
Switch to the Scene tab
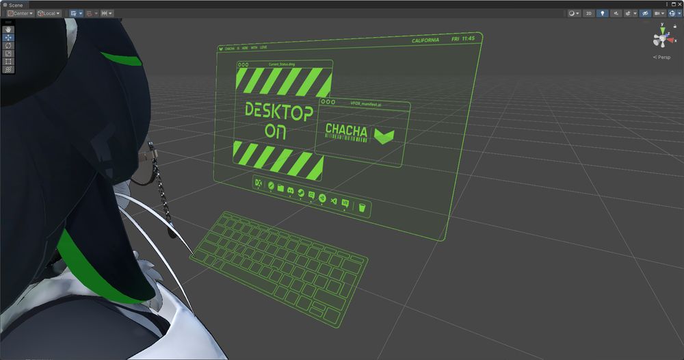coord(13,5)
